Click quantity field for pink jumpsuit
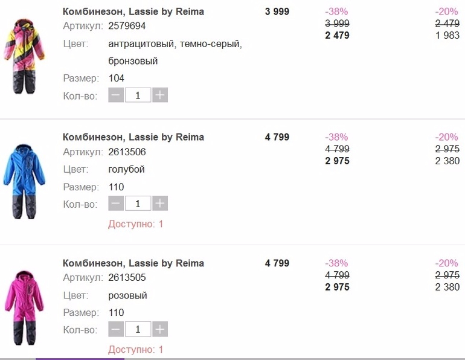The height and width of the screenshot is (360, 465). click(138, 330)
